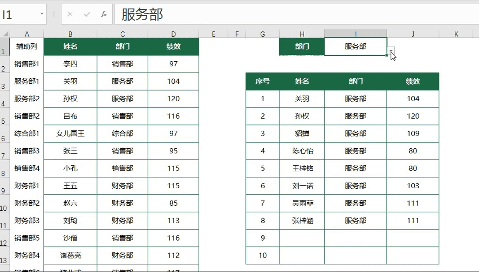The image size is (479, 272).
Task: Click the cell containing 诸葛亮
Action: 70,255
